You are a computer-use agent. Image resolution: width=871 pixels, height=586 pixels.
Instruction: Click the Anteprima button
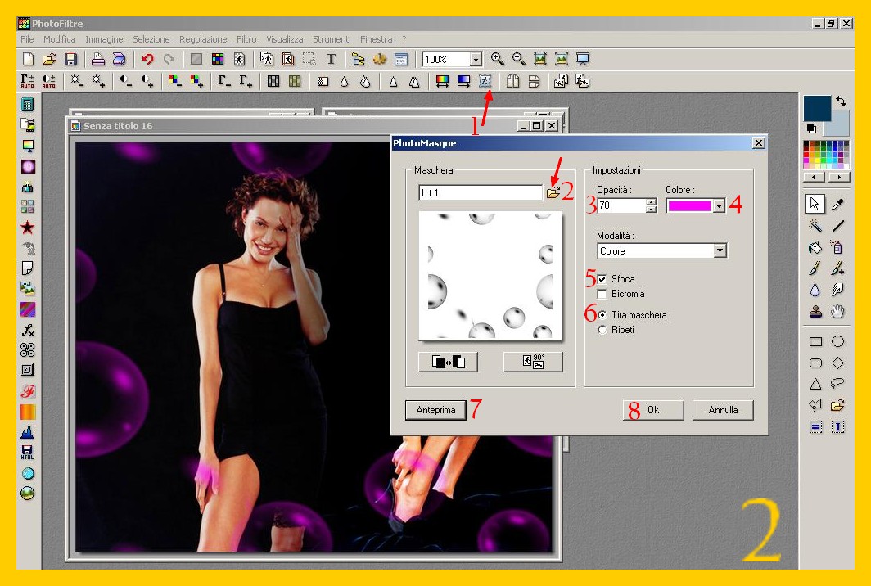pyautogui.click(x=435, y=410)
